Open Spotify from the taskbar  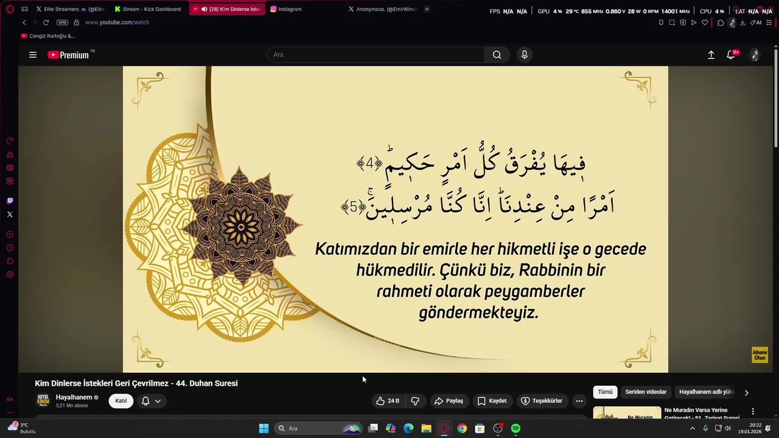[x=515, y=428]
